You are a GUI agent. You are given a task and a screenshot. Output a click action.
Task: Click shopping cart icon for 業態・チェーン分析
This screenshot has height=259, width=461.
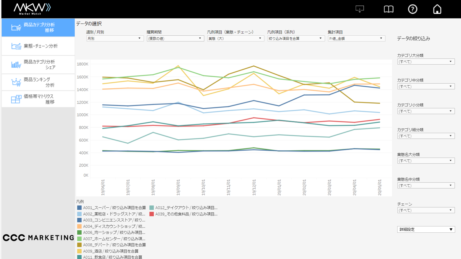16,46
